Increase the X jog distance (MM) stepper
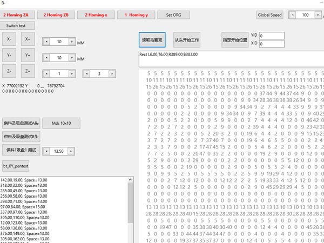The width and height of the screenshot is (324, 243). point(72,42)
